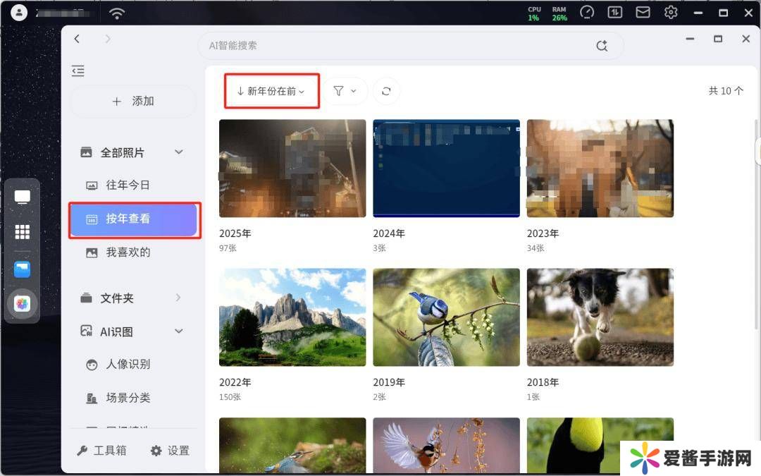Select 往年今日 in the sidebar
The image size is (761, 476).
[x=128, y=185]
